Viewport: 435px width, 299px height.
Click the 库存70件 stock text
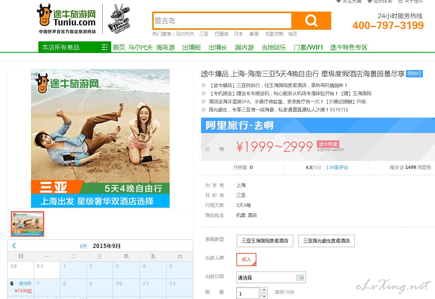point(284,292)
